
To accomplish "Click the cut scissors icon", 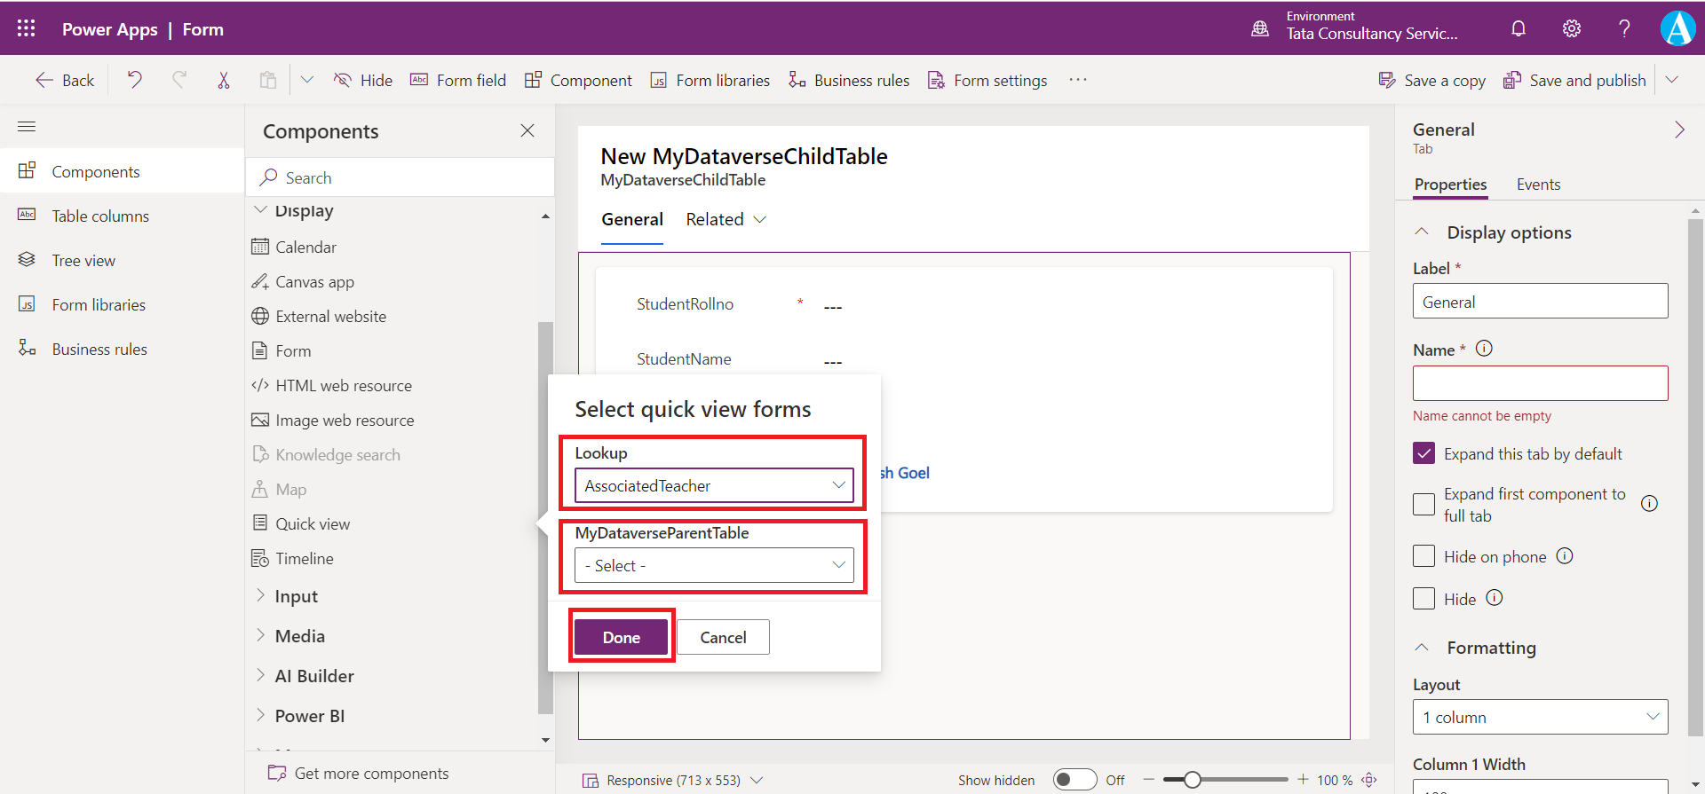I will pos(224,80).
